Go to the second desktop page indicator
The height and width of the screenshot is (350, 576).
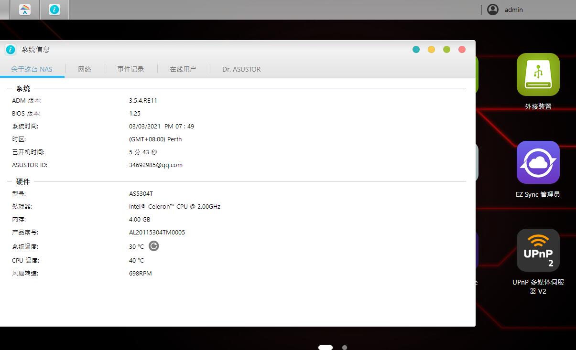point(345,348)
